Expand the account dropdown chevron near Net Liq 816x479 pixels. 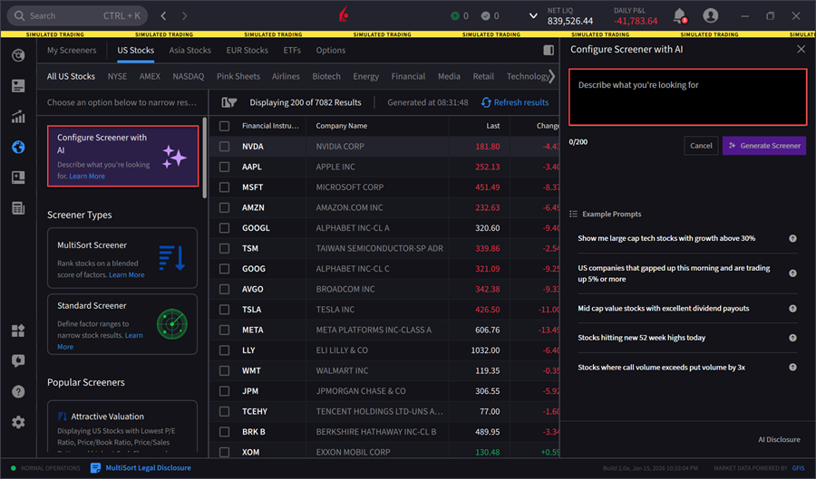click(532, 15)
